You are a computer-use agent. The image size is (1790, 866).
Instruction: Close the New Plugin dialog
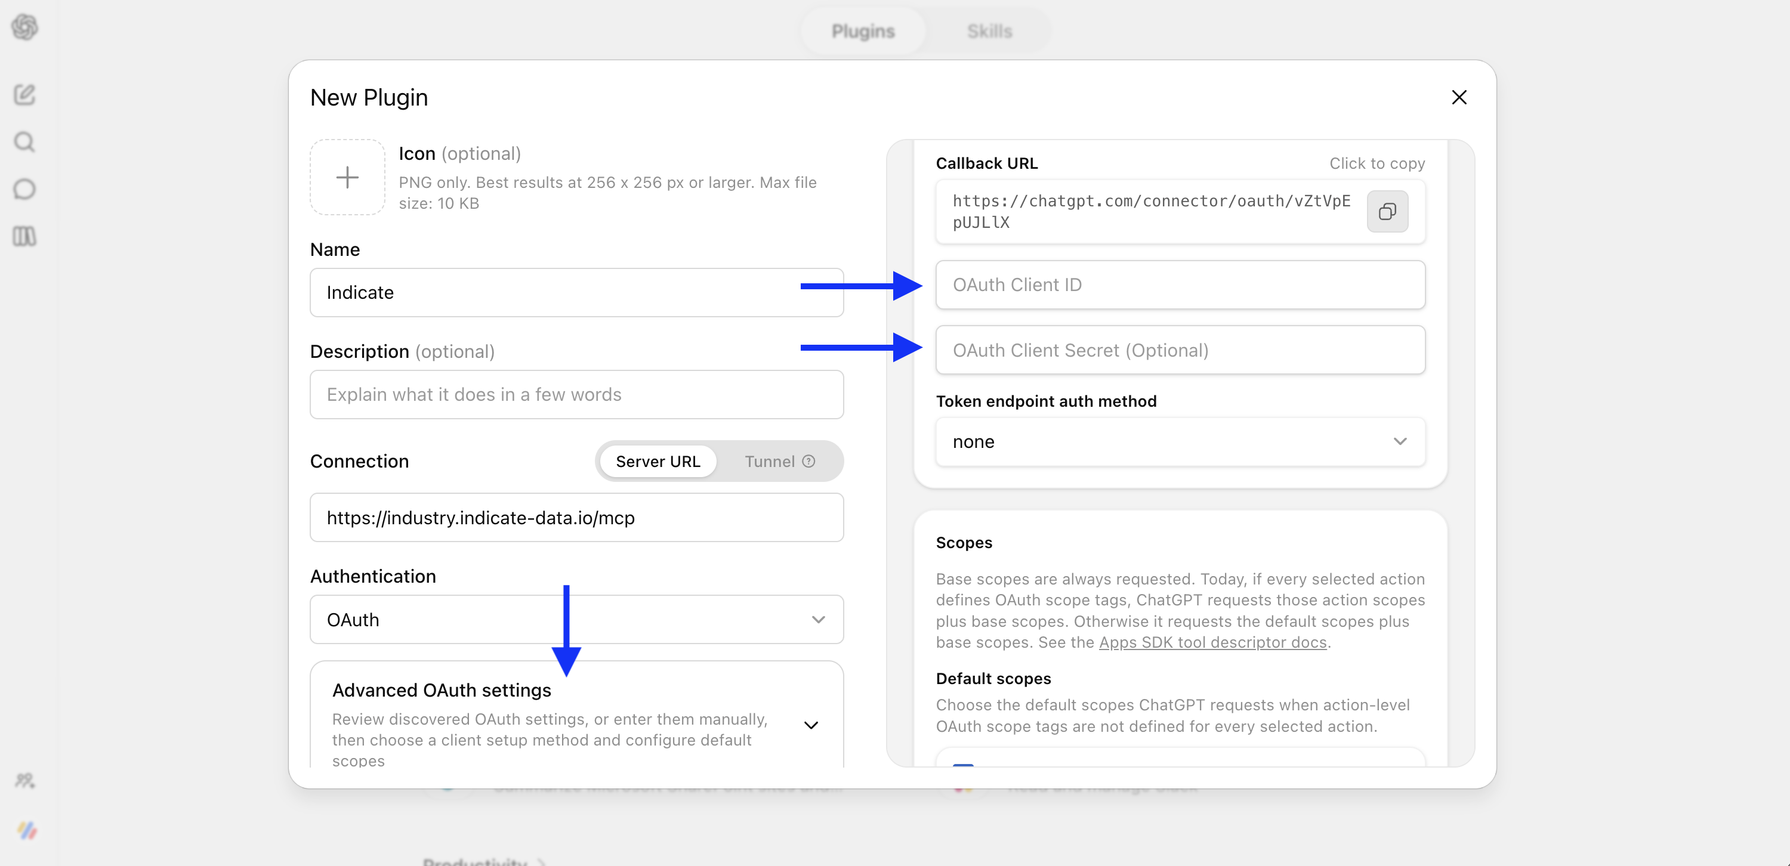click(1458, 97)
